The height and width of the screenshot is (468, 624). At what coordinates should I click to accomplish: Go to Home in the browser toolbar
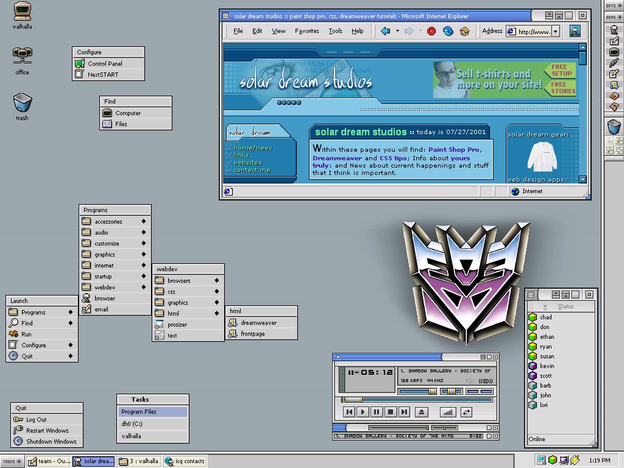click(464, 31)
